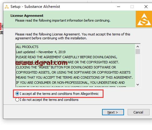
Task: Click "Last updated – November 4, 2019" line
Action: pos(41,52)
